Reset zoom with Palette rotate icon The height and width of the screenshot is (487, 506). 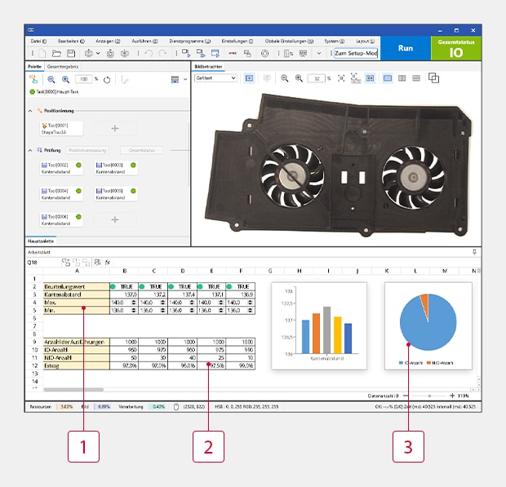(x=107, y=79)
